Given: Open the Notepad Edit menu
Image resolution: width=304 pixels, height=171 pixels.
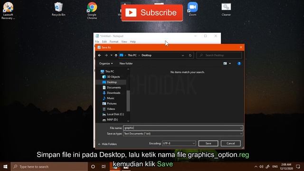Looking at the screenshot, I should coord(104,42).
